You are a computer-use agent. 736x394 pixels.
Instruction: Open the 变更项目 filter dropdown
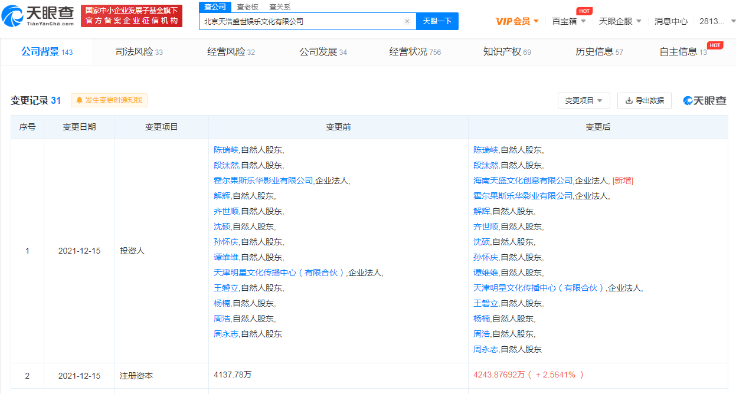(584, 101)
